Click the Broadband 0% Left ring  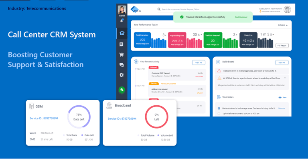click(156, 117)
